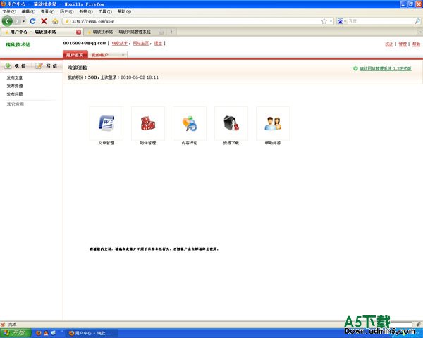
Task: Click the show desktop quick launch icon
Action: pos(53,333)
